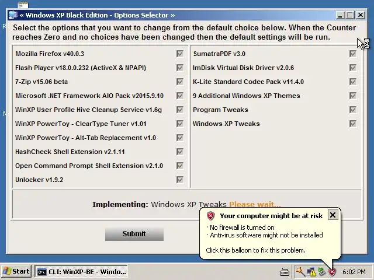
Task: Click the 6:02 PM taskbar clock
Action: pyautogui.click(x=354, y=272)
